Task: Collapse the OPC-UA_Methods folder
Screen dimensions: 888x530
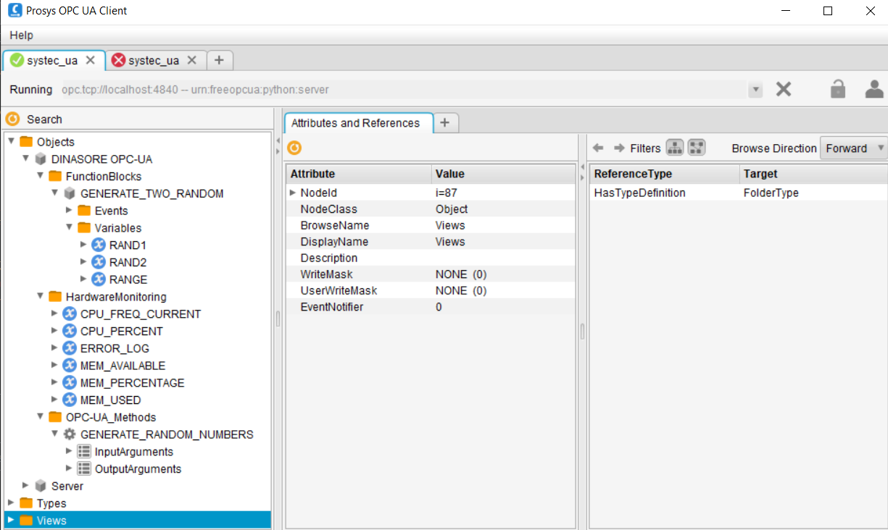Action: coord(40,417)
